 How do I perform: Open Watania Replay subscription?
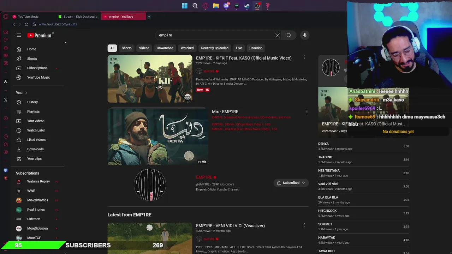point(38,181)
